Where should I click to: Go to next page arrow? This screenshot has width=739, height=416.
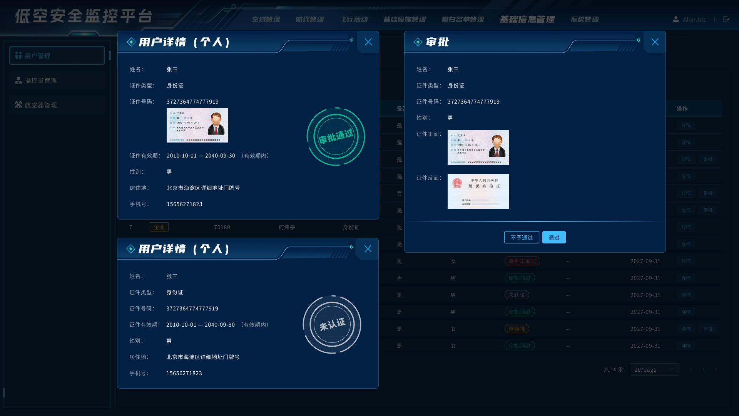[x=716, y=369]
